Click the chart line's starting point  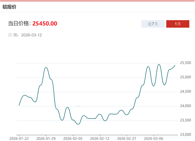pyautogui.click(x=19, y=105)
